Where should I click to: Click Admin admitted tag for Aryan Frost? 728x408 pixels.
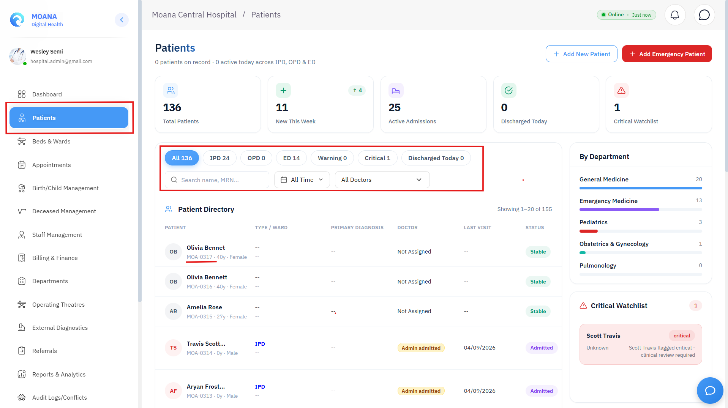click(421, 391)
